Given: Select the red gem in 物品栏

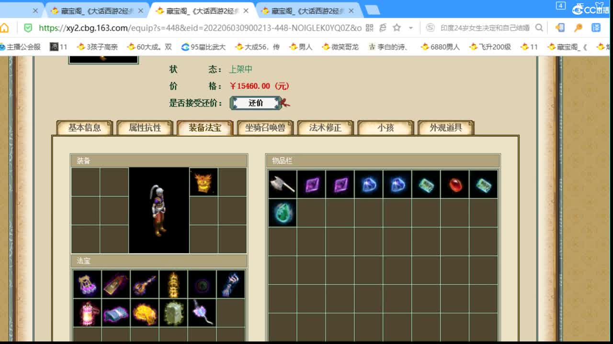Looking at the screenshot, I should coord(455,184).
